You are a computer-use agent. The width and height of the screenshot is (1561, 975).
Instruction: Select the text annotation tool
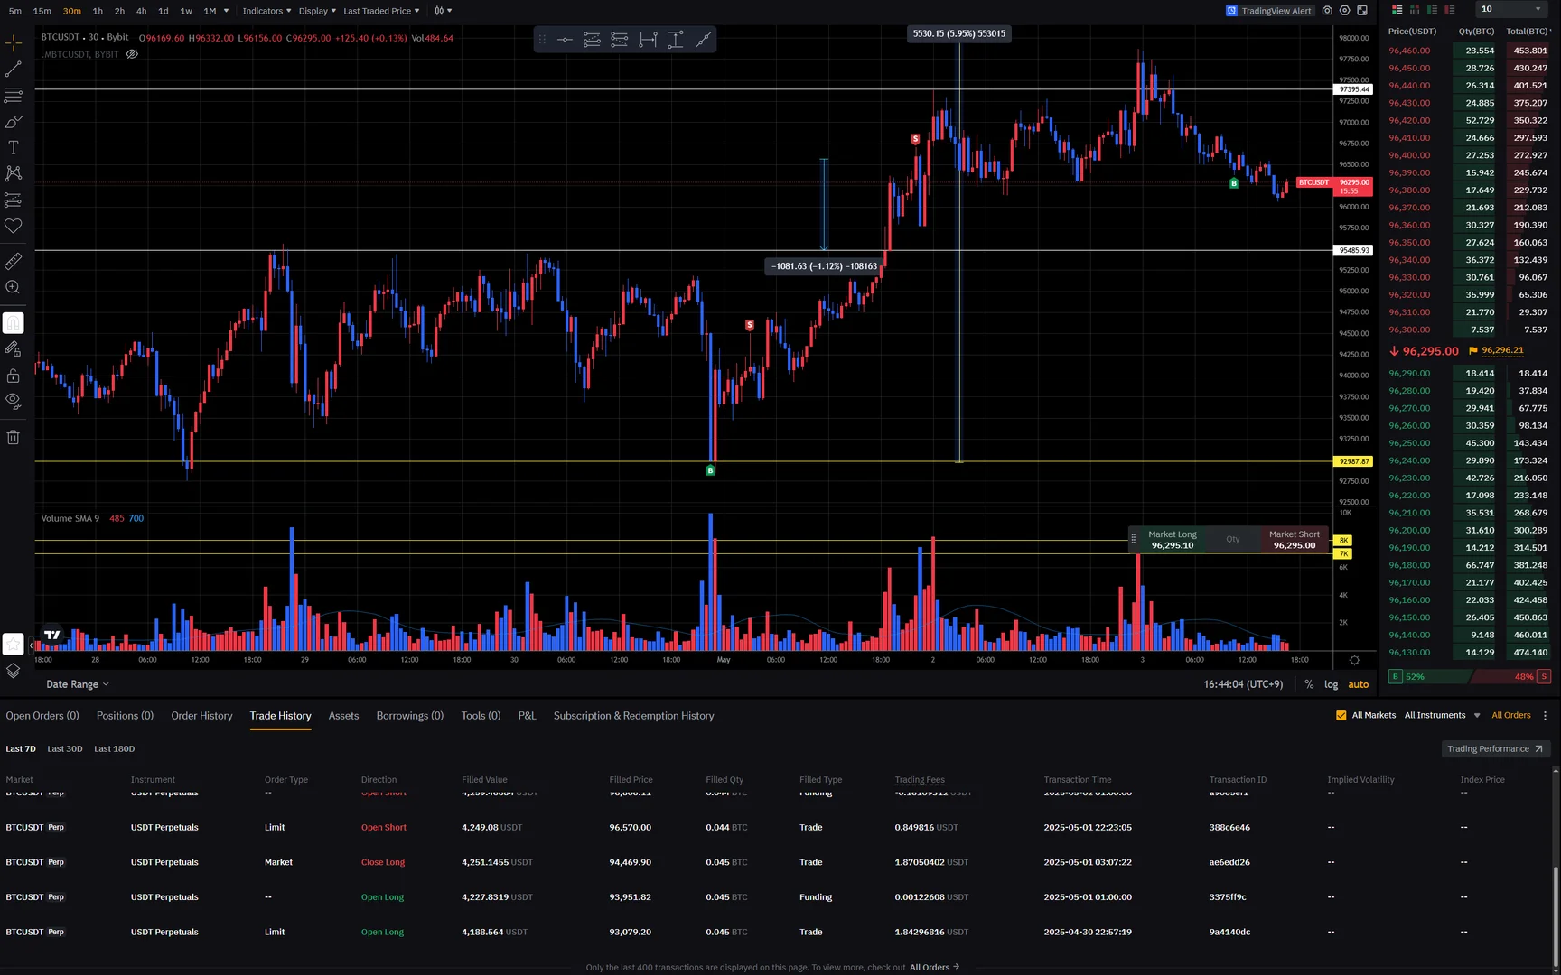tap(14, 147)
